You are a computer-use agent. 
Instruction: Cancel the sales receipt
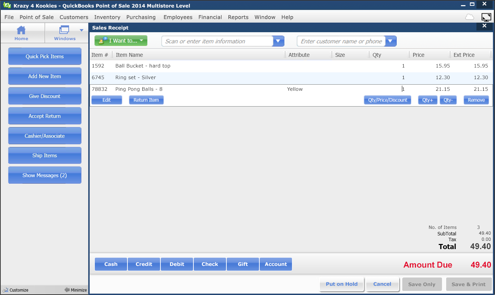(382, 284)
